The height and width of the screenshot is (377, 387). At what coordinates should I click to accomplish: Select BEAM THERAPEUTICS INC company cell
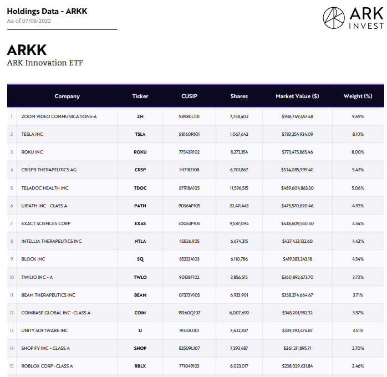(x=48, y=295)
